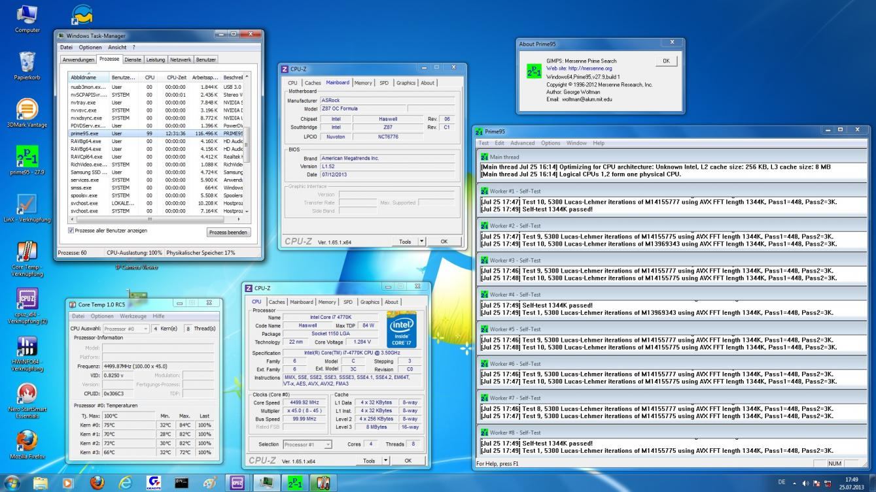
Task: Switch to Leistung tab in Task-Manager
Action: pos(156,59)
